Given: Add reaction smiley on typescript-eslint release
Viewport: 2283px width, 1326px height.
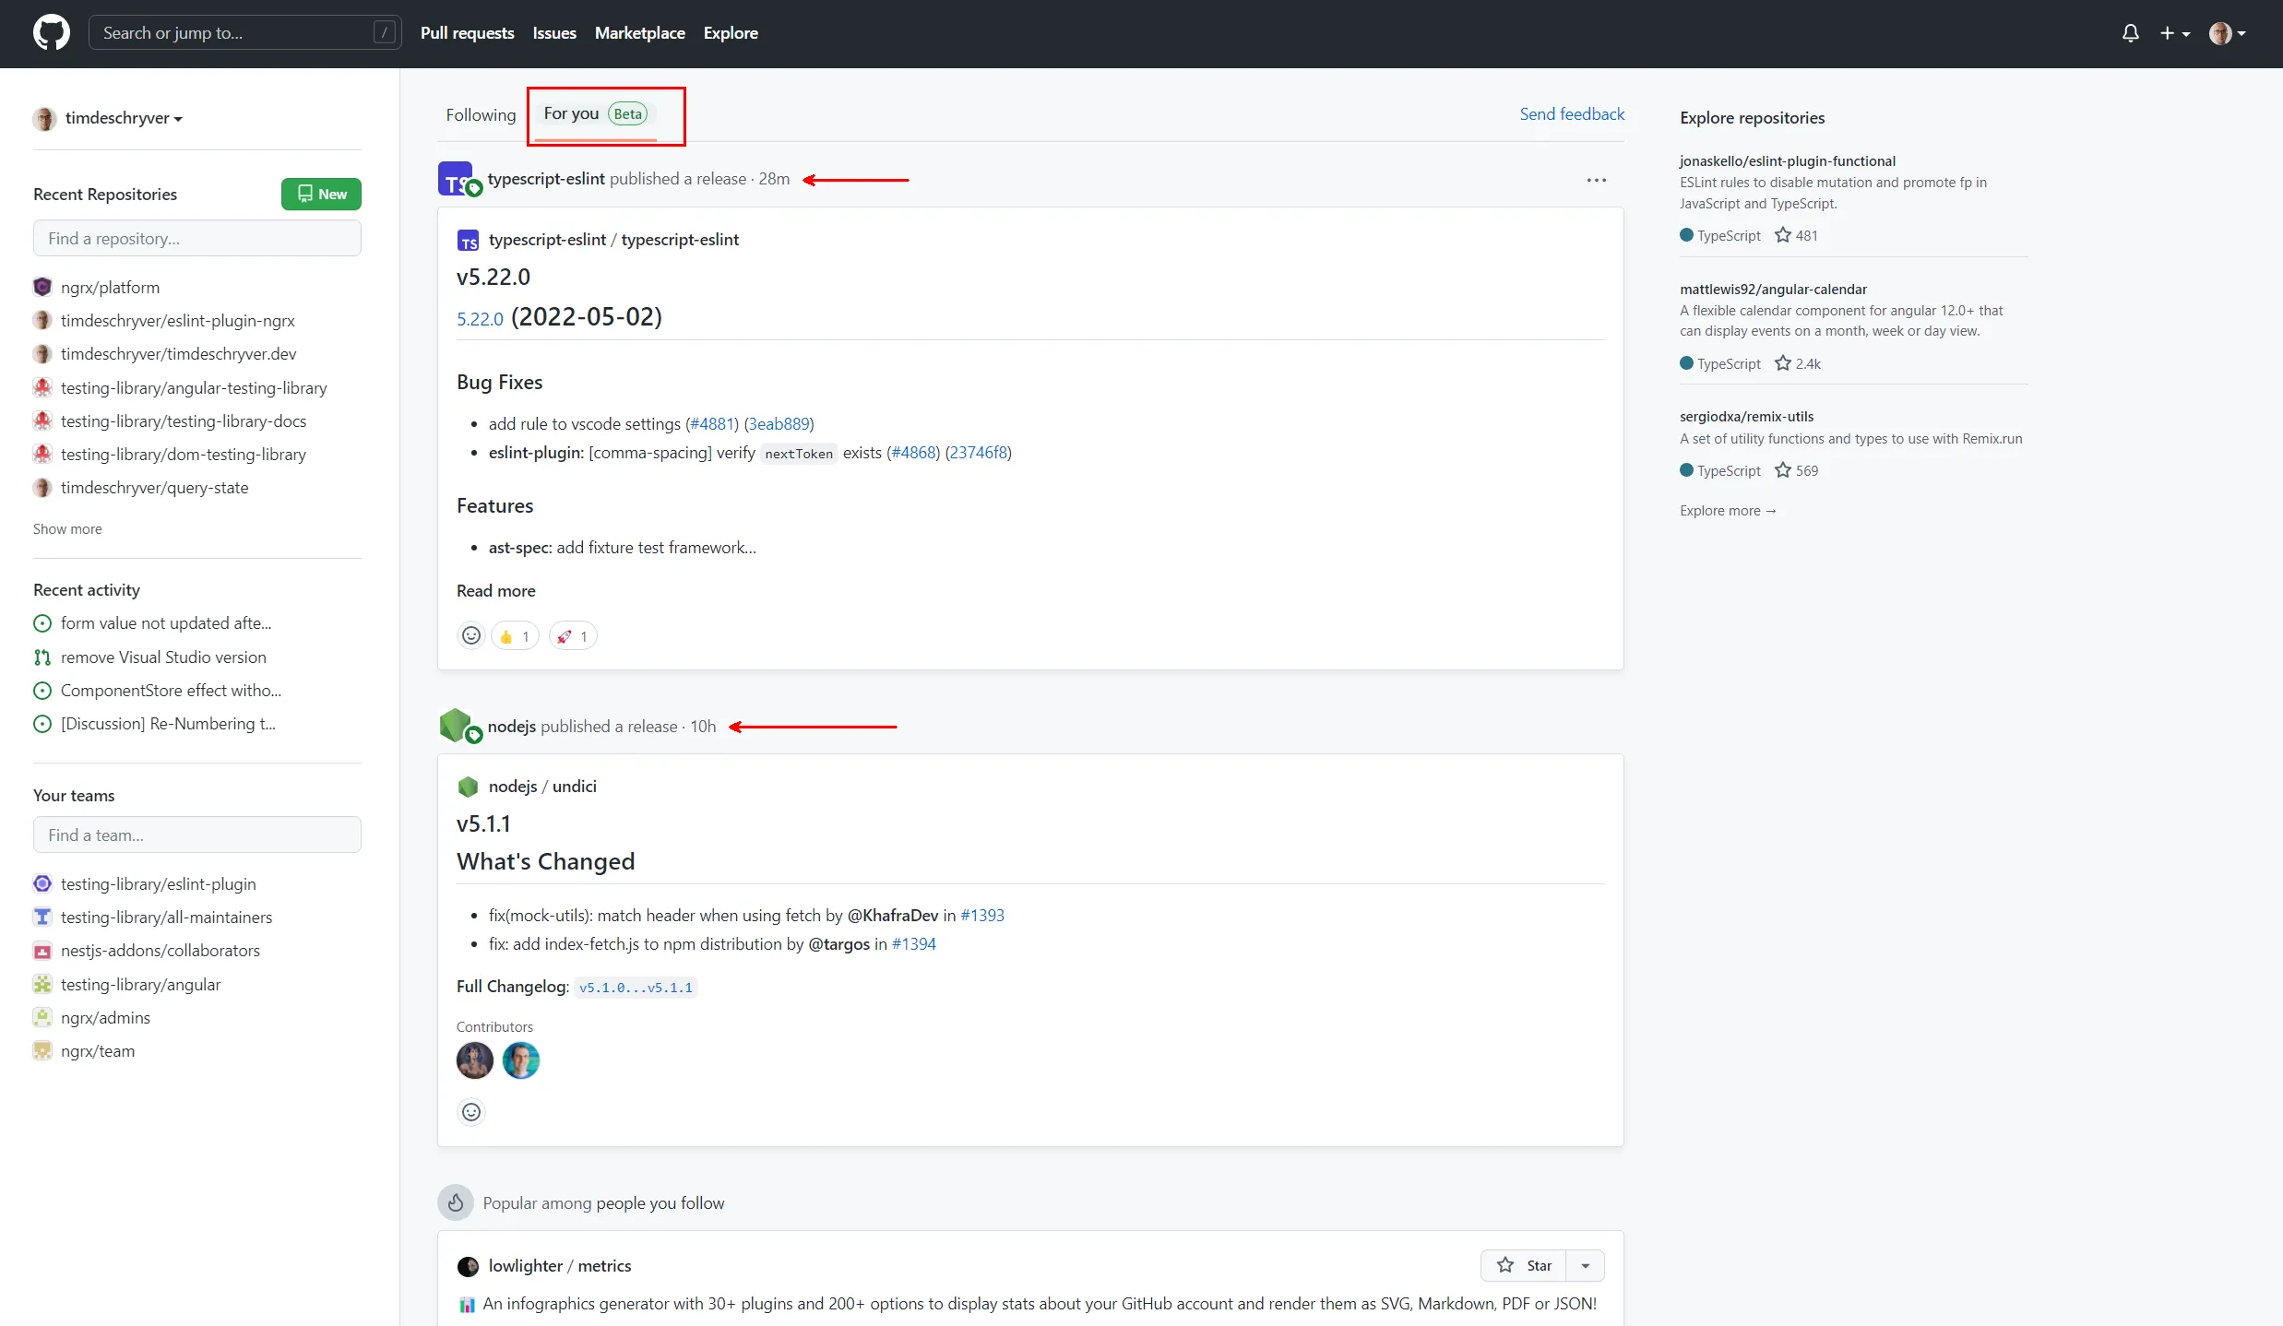Looking at the screenshot, I should pyautogui.click(x=471, y=635).
